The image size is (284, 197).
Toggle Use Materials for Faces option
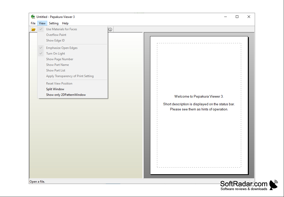[72, 29]
